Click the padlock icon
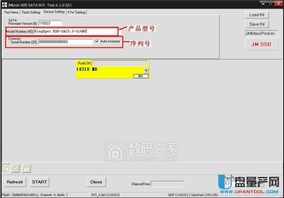 [27, 168]
